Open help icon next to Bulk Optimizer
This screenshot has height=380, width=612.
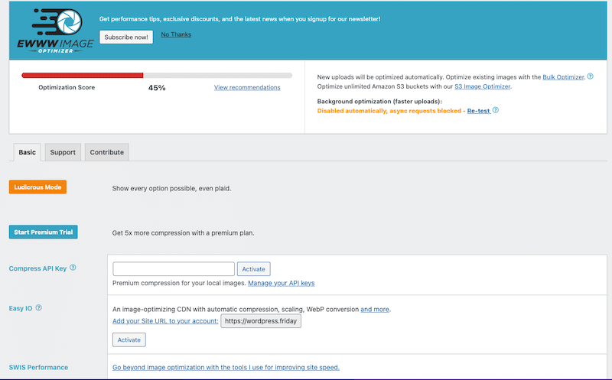590,76
